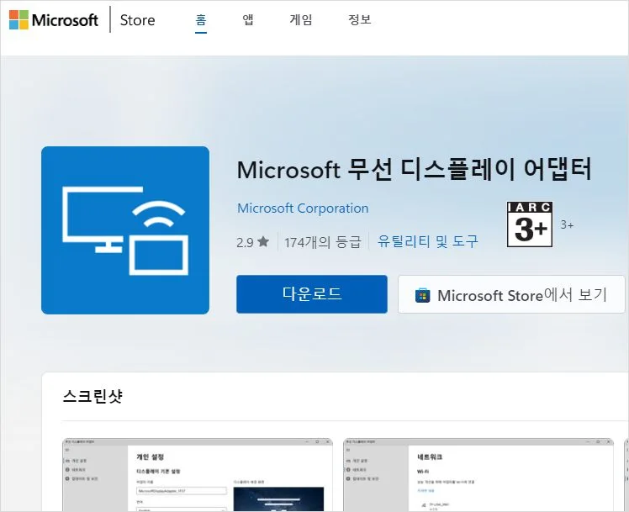
Task: Click the Store text beside the logo
Action: (137, 20)
